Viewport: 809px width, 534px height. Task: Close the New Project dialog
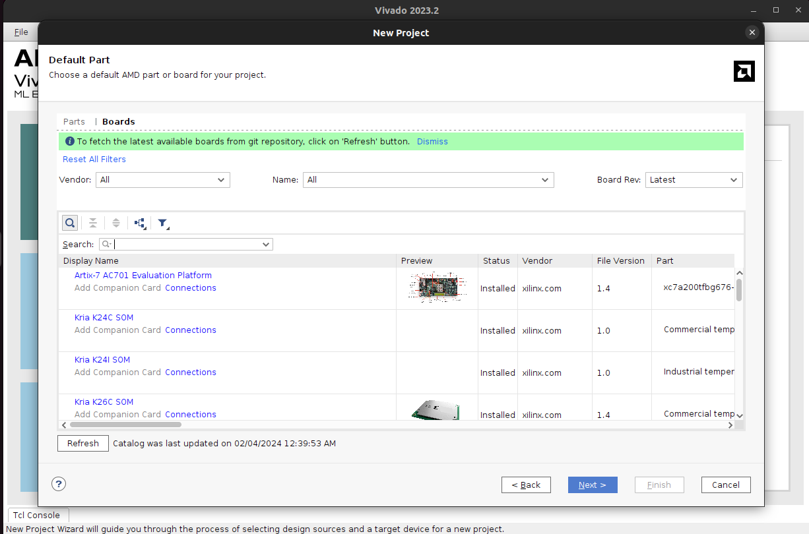tap(752, 32)
